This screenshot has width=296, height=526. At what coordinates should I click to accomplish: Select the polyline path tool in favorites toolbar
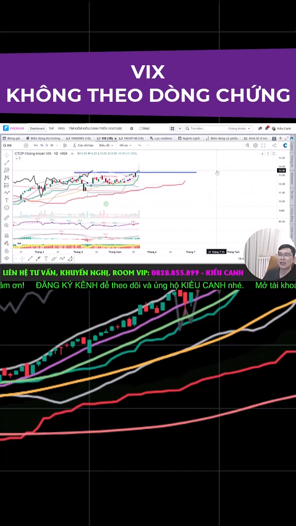[62, 259]
